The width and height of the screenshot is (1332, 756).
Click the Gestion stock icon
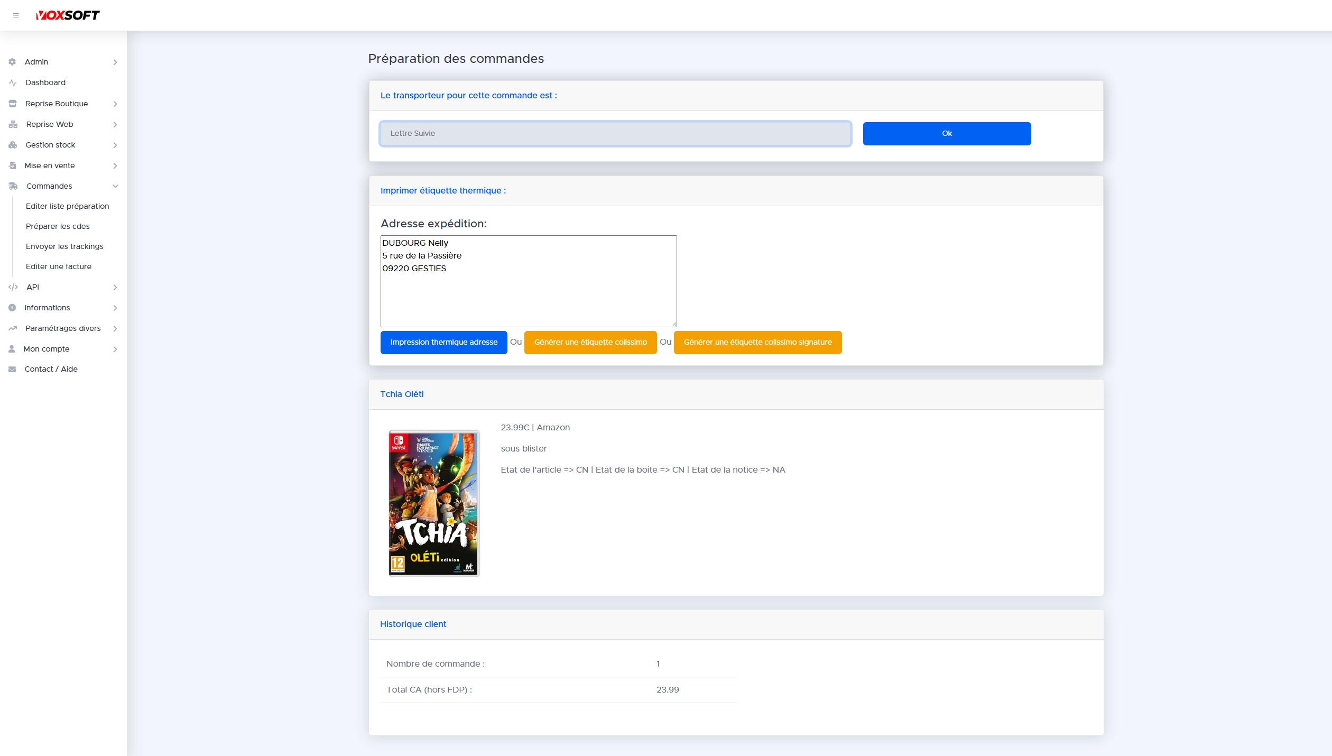click(x=12, y=145)
